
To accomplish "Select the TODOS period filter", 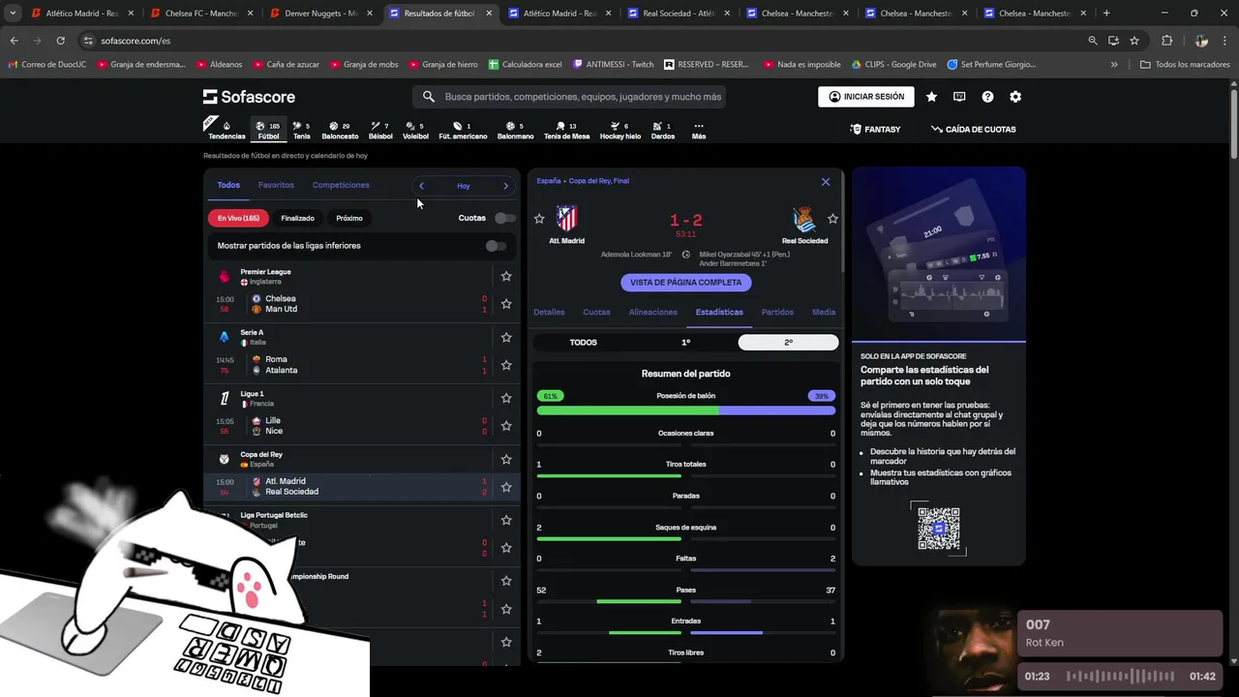I will [584, 343].
